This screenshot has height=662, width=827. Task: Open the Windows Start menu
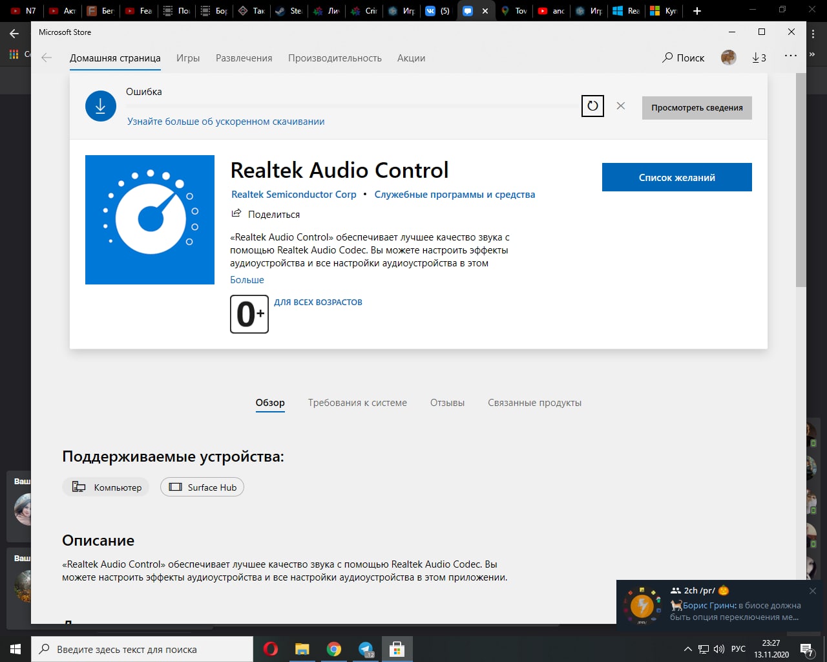[x=16, y=649]
